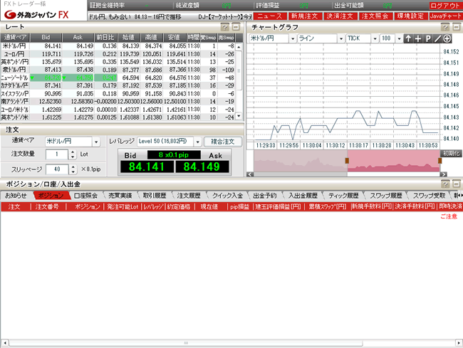Open help for the ポジション/口座/入出金 panel

[445, 184]
